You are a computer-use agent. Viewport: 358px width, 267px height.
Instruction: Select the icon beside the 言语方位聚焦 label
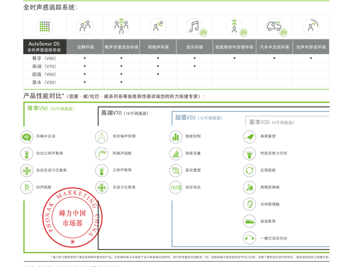pyautogui.click(x=102, y=187)
